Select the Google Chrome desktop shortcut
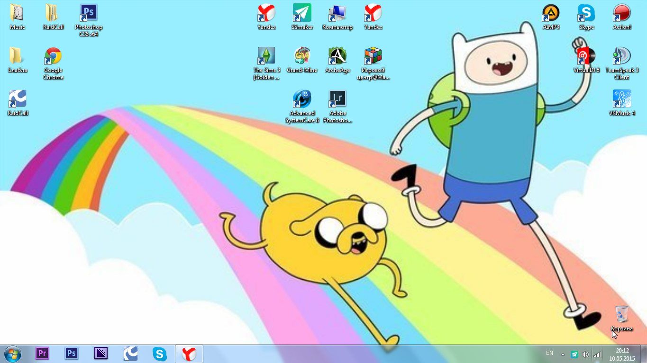Viewport: 647px width, 363px height. click(53, 63)
